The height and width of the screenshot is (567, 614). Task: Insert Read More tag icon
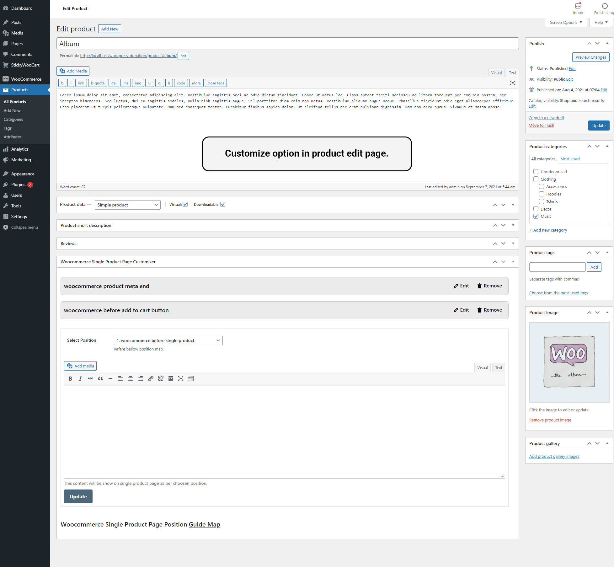171,378
